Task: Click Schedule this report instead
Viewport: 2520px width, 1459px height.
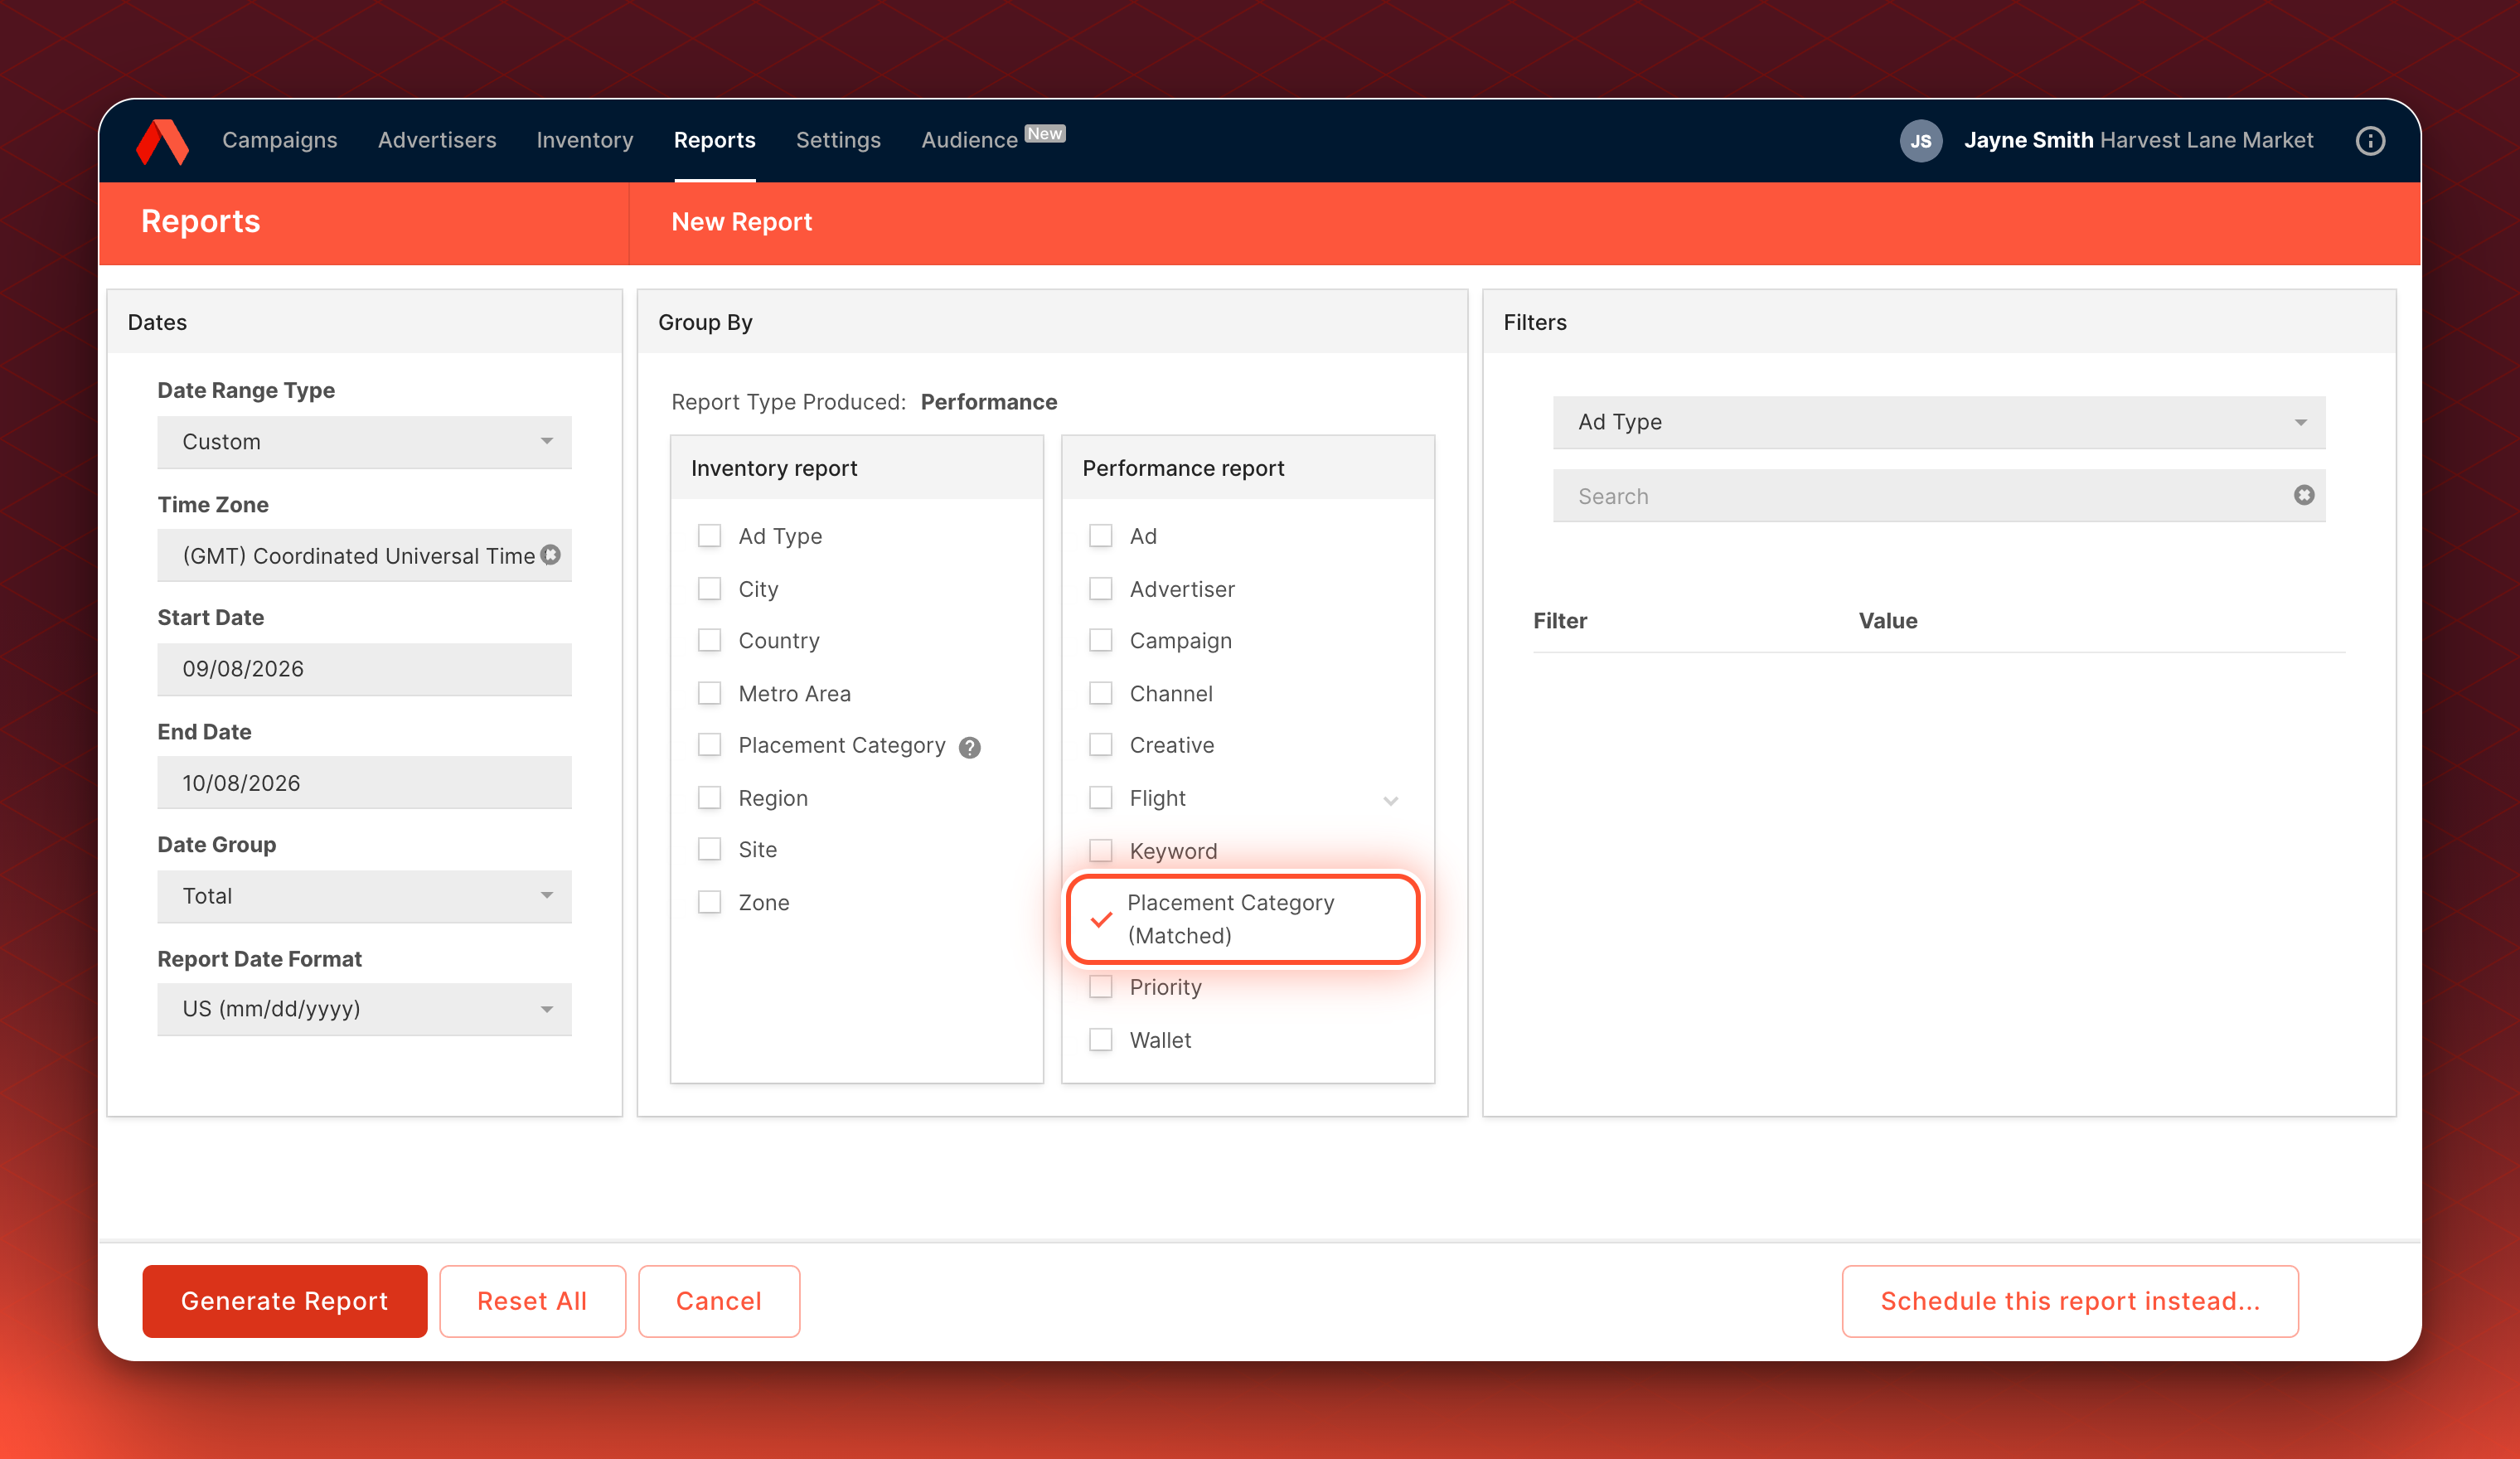Action: pos(2070,1301)
